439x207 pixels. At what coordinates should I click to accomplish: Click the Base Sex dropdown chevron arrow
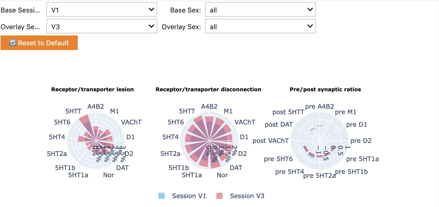(310, 9)
